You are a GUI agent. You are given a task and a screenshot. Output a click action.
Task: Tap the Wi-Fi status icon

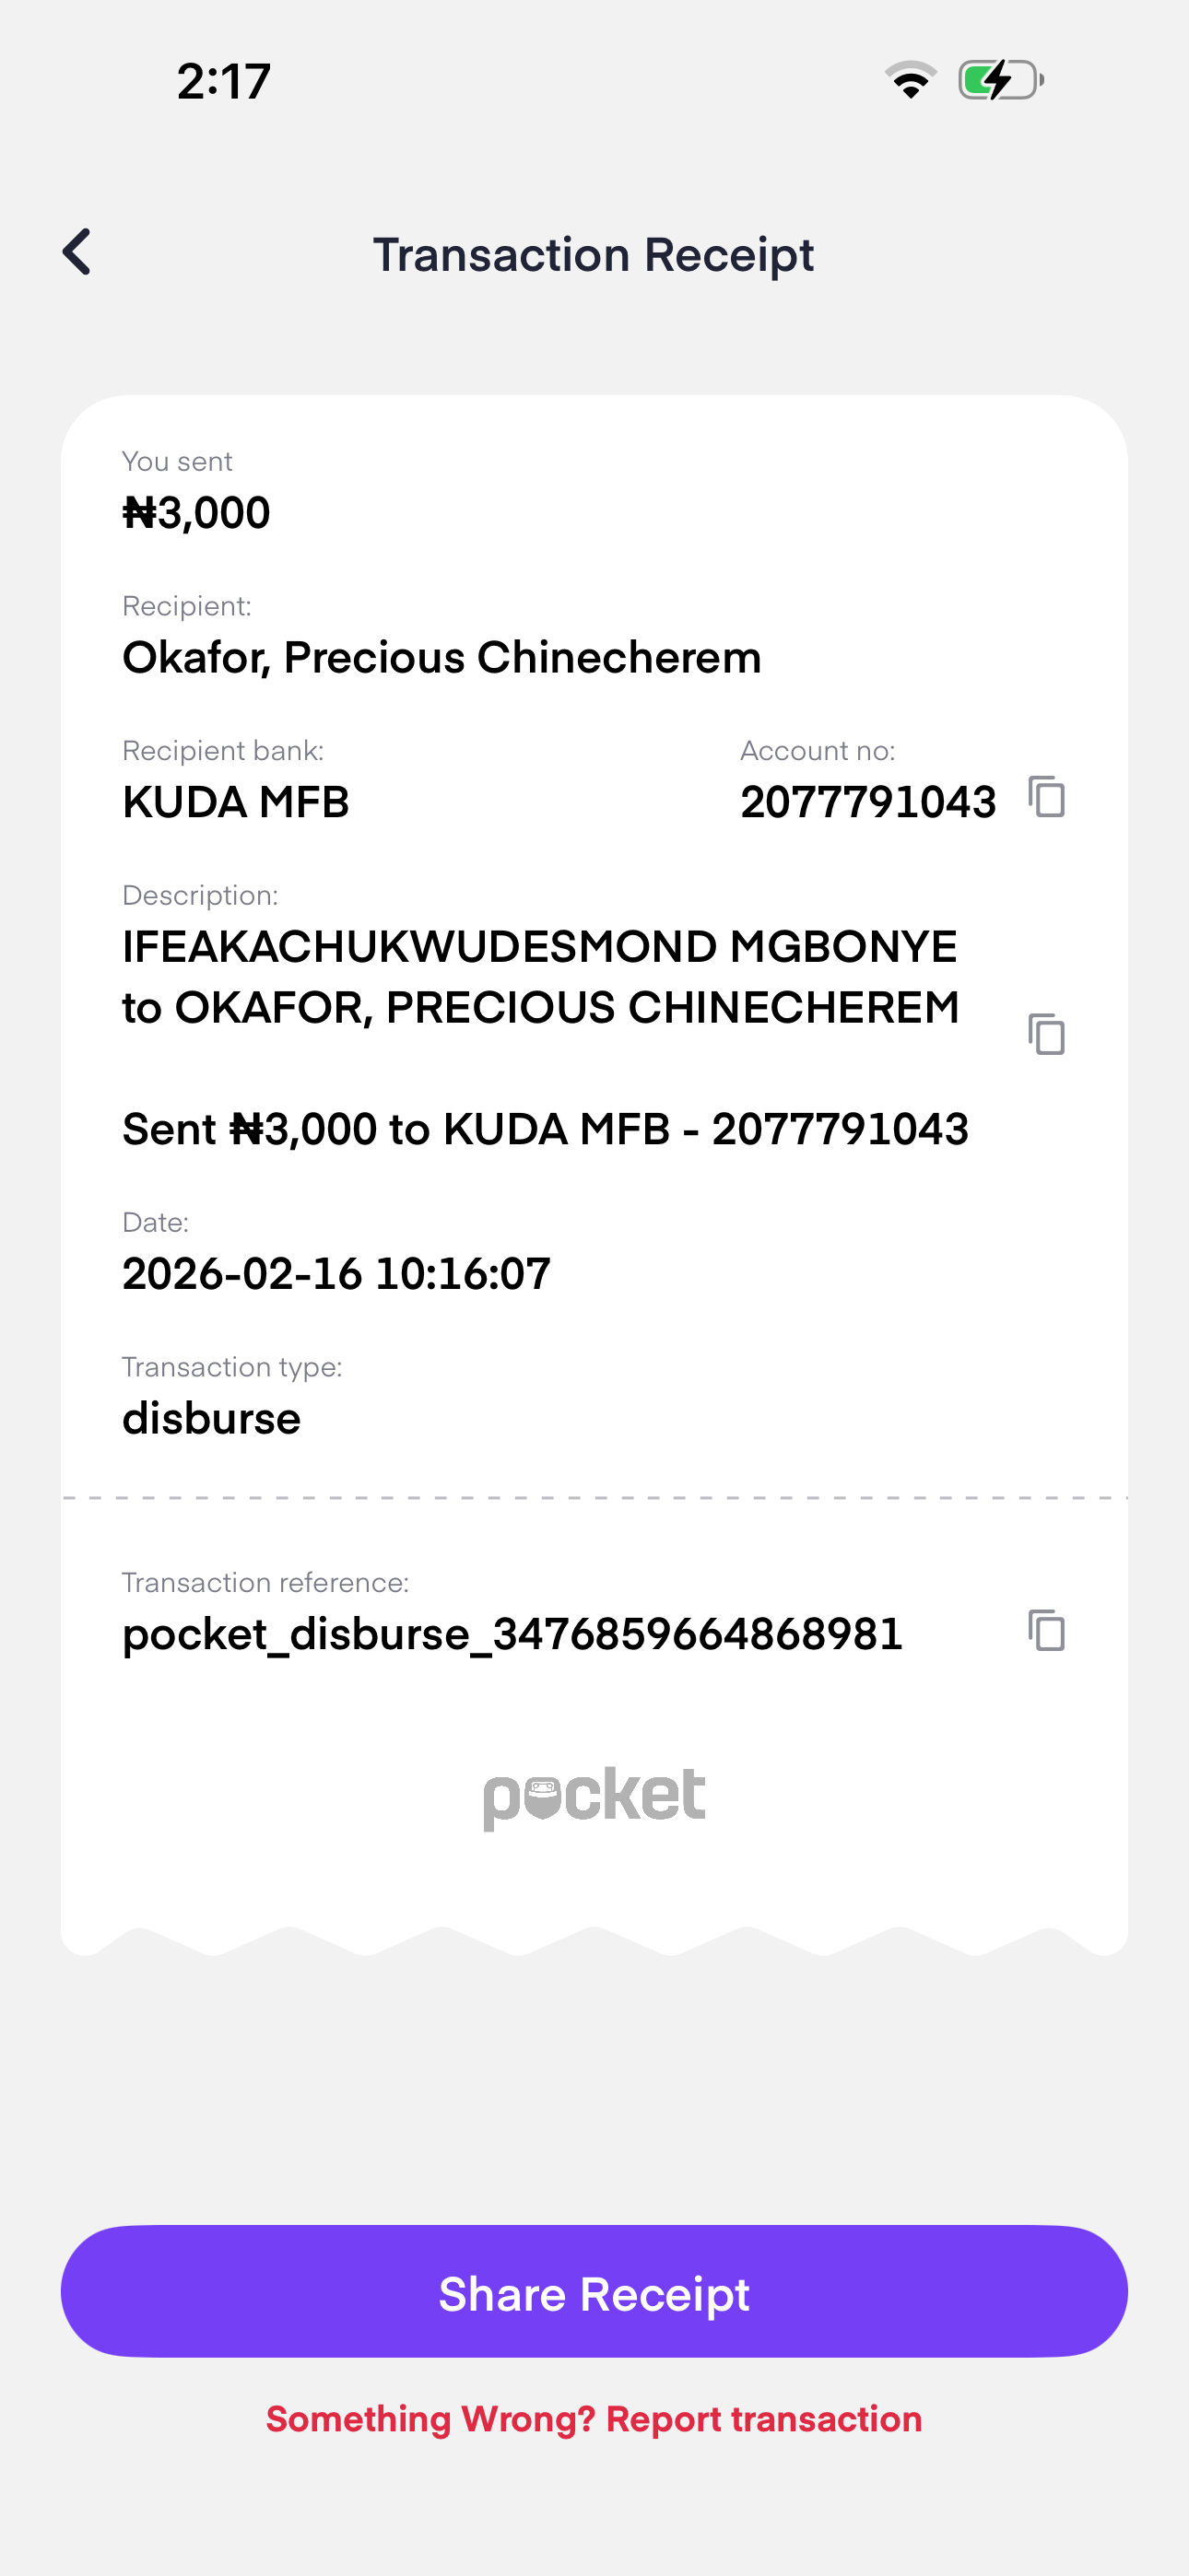[910, 80]
